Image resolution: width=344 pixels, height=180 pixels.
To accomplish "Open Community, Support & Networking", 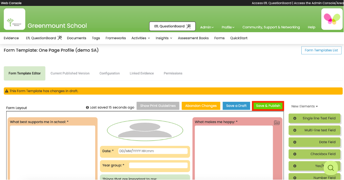I will (271, 27).
